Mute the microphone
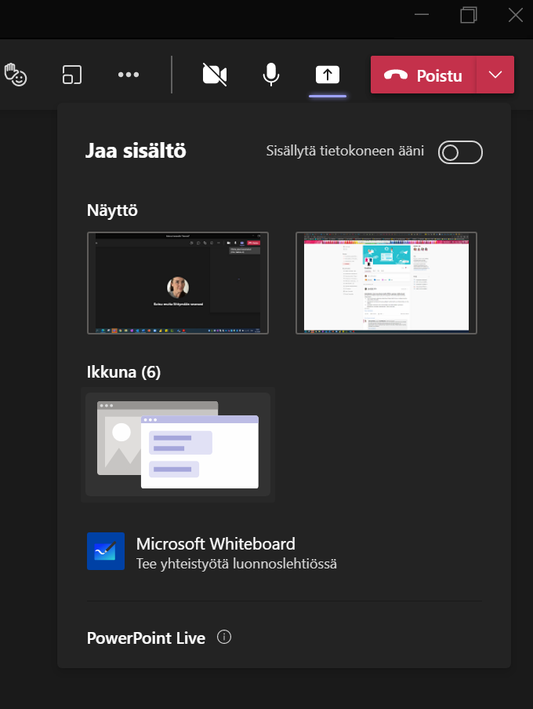This screenshot has width=533, height=709. (x=270, y=75)
